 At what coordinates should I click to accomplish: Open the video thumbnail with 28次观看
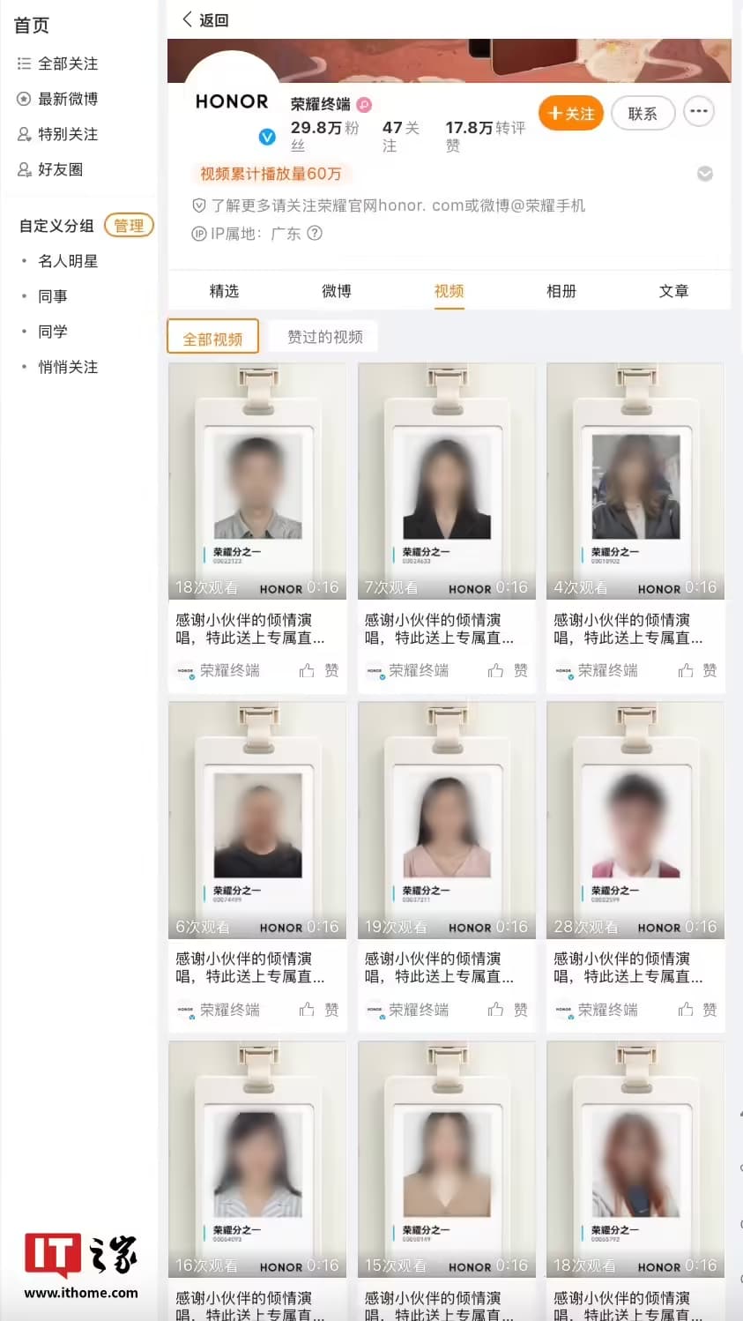(x=635, y=819)
